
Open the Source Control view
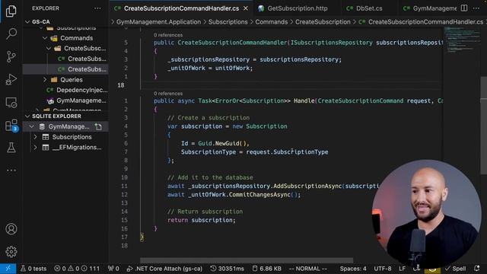[11, 56]
